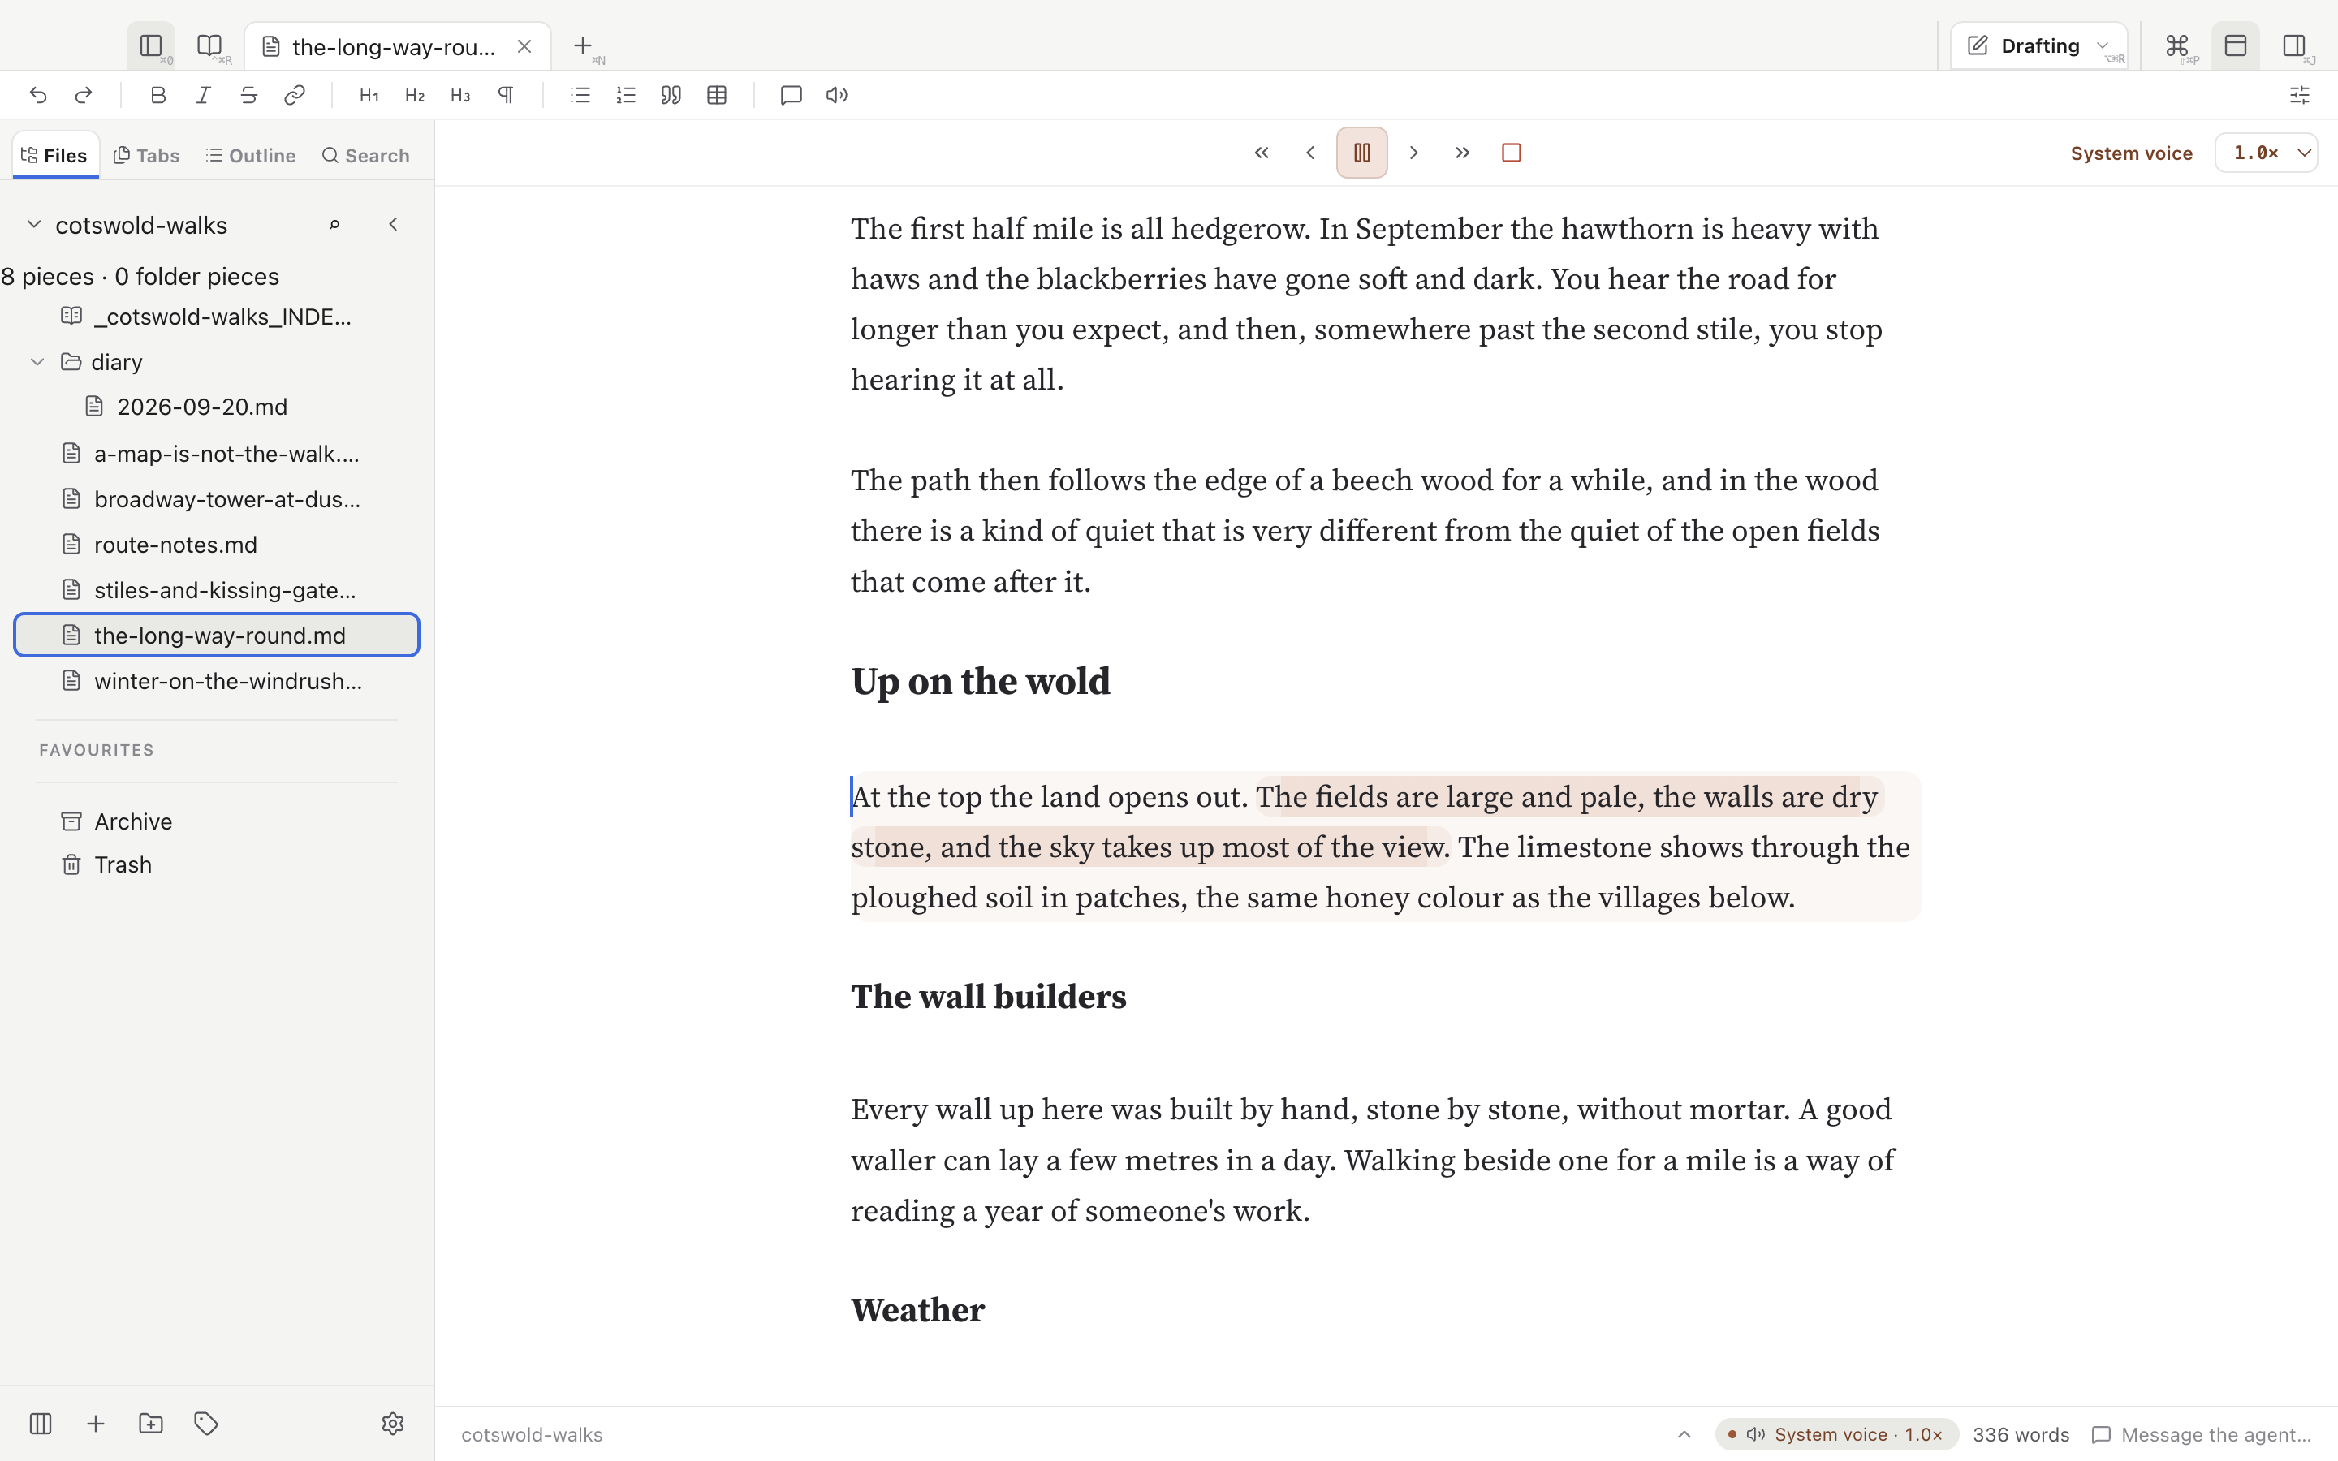Open the 1.0× speed dropdown
The width and height of the screenshot is (2338, 1461).
(x=2267, y=153)
